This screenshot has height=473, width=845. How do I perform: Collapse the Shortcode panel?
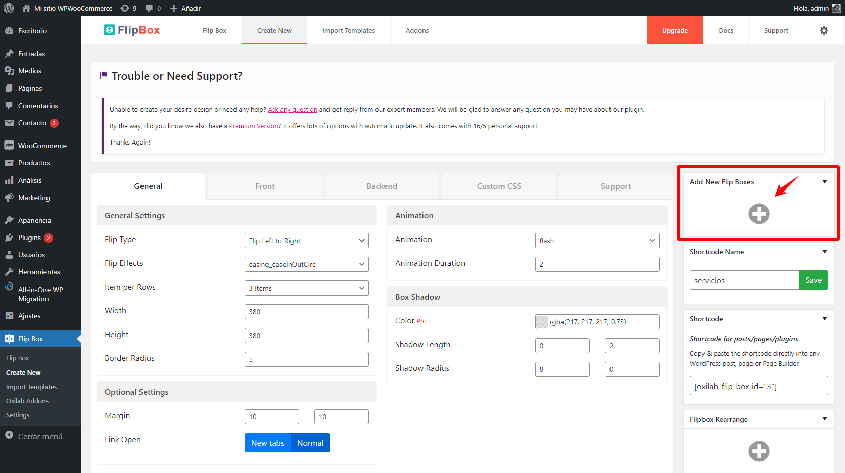[x=824, y=319]
